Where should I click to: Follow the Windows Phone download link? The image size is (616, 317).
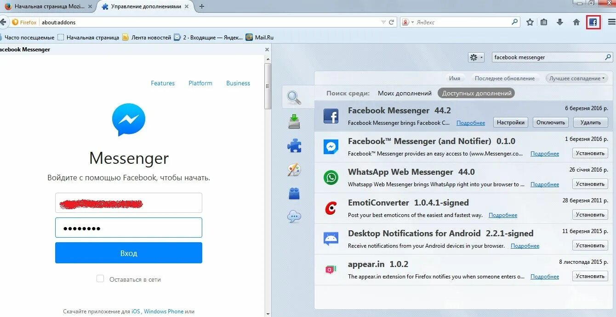click(x=164, y=311)
